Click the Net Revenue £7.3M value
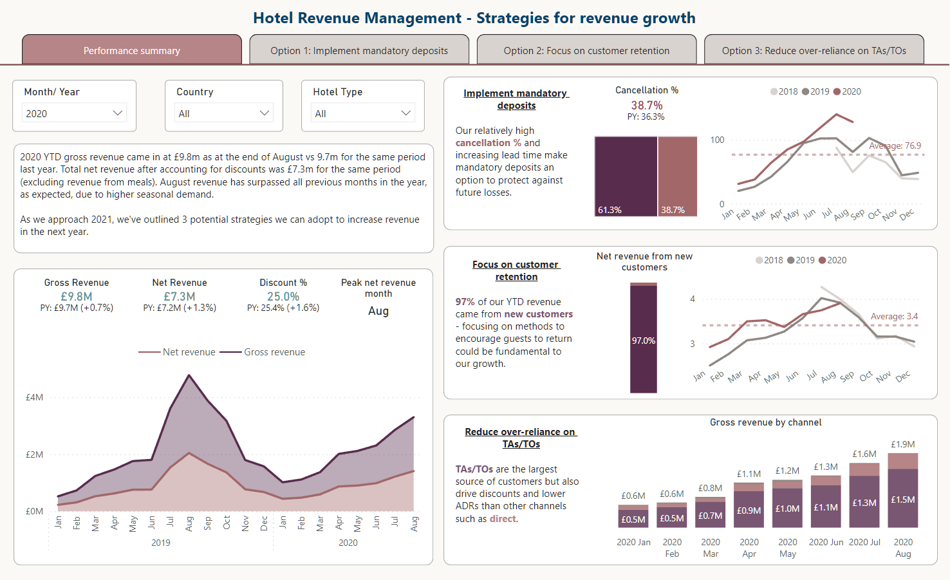This screenshot has height=580, width=950. (x=180, y=297)
